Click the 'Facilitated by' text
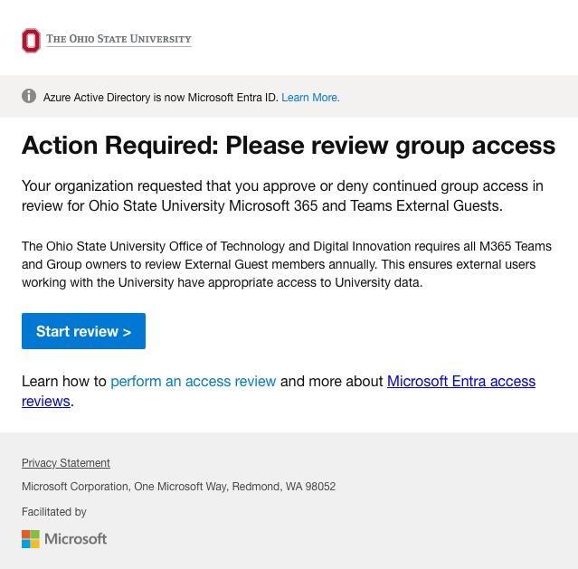The height and width of the screenshot is (569, 578). 53,512
